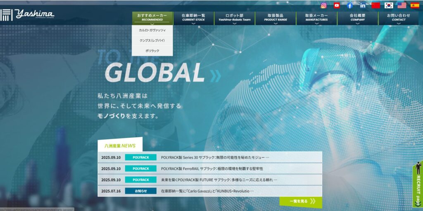
Task: Open the POLYRACK製 FUTURE サブラック news item
Action: [219, 180]
